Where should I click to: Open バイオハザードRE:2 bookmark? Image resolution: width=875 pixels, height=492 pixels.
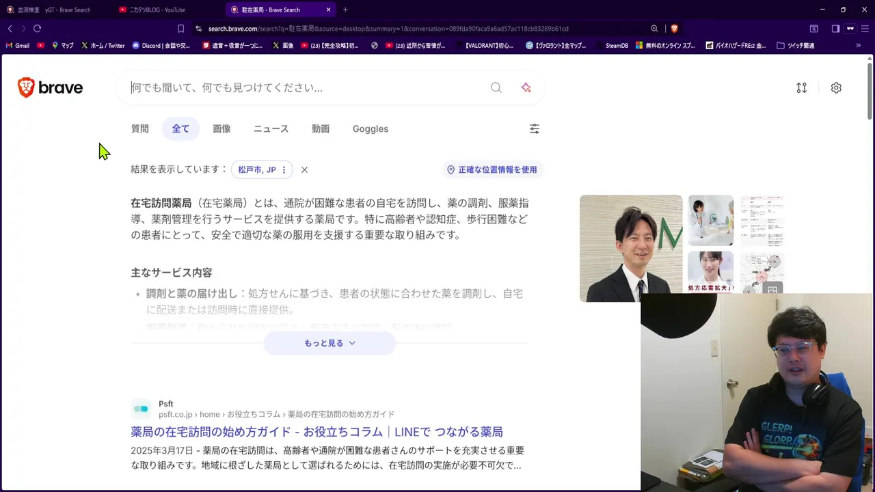coord(737,46)
